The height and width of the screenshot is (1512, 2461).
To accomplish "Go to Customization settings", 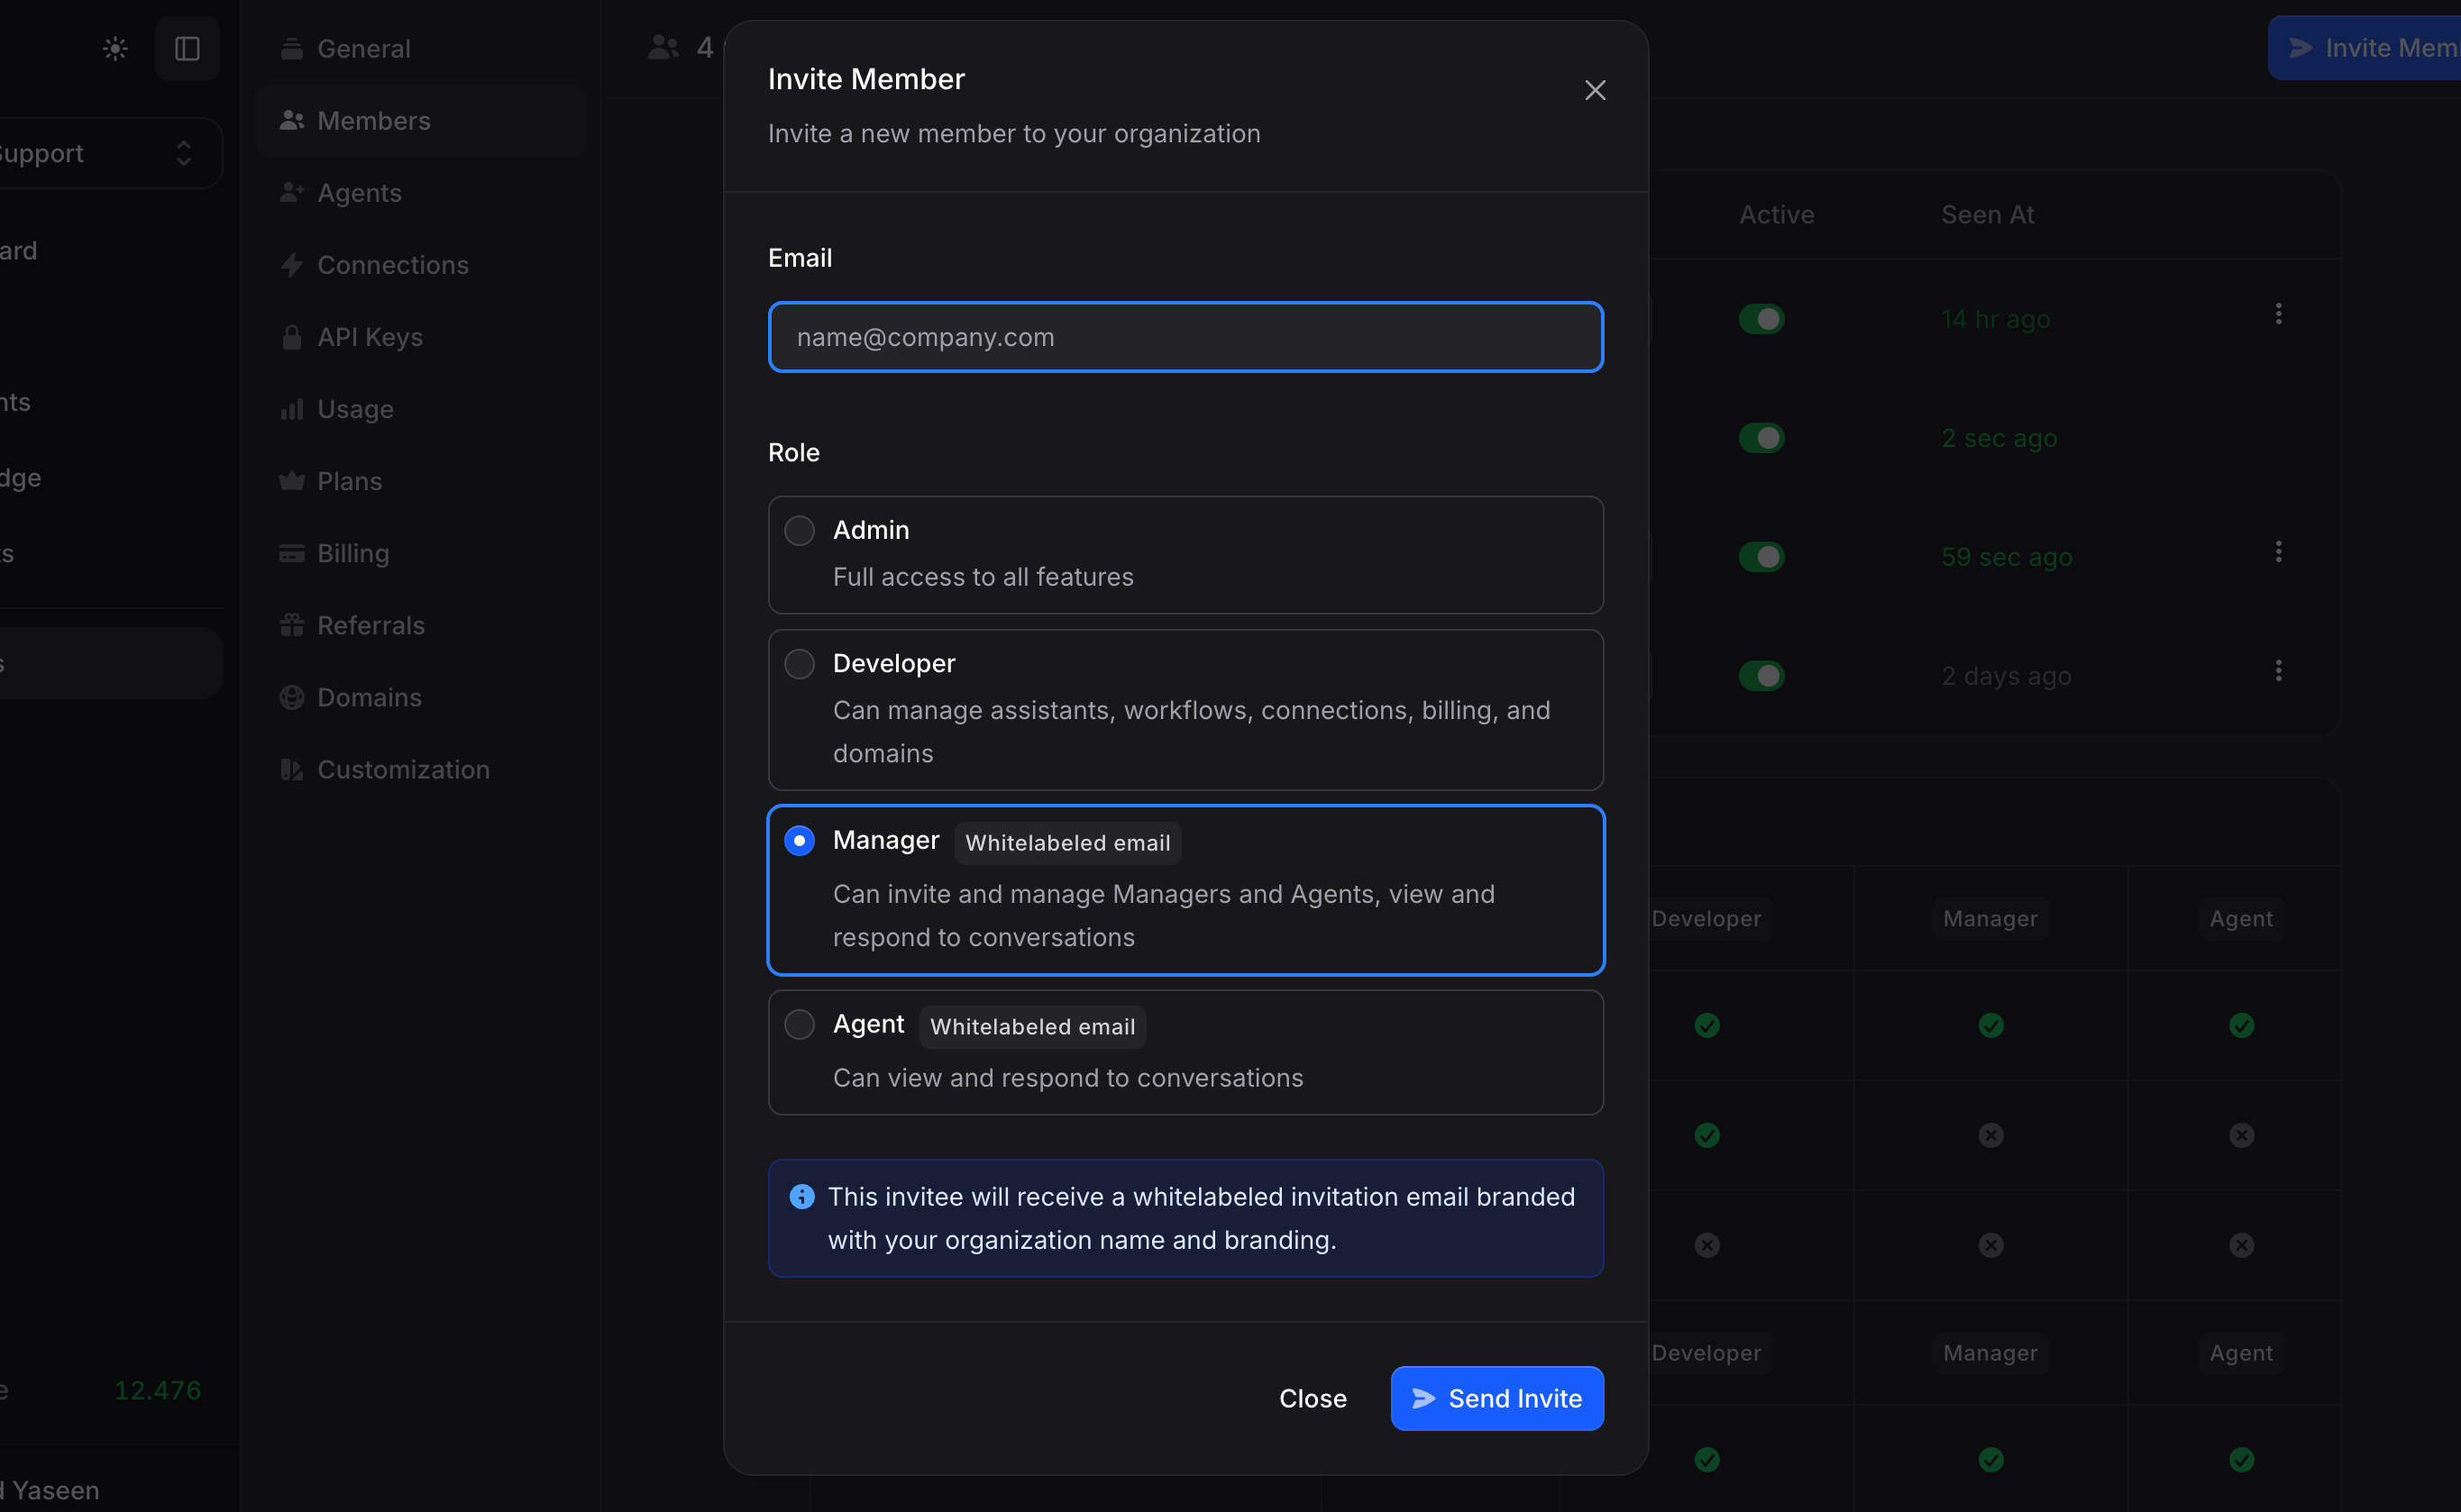I will point(402,769).
